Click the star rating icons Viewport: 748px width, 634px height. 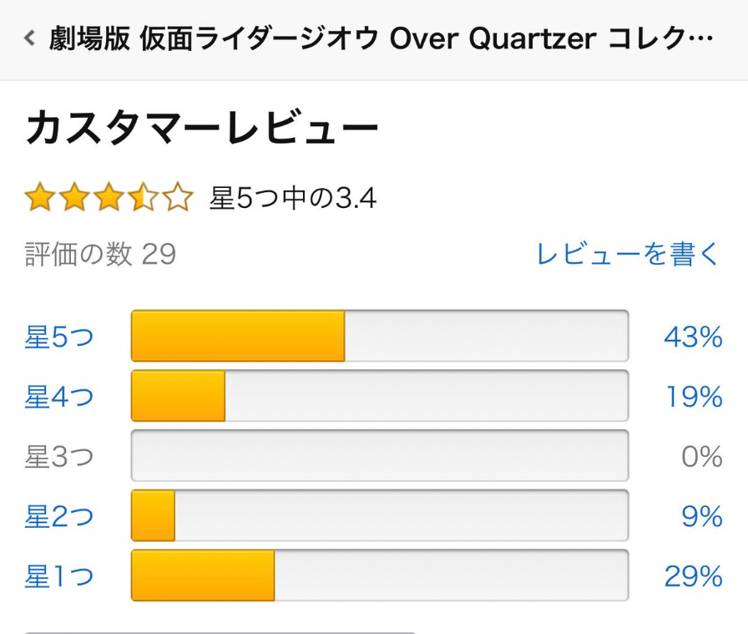coord(109,199)
